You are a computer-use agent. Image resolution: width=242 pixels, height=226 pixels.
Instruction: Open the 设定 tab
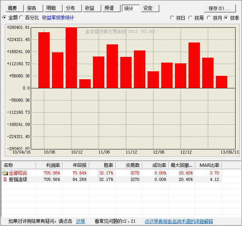(150, 8)
